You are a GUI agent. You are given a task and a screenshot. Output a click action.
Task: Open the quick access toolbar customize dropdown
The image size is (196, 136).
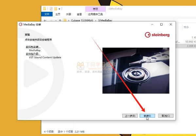click(59, 9)
